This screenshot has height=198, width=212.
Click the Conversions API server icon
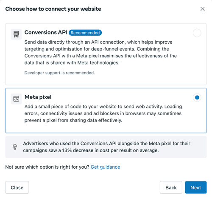click(16, 34)
